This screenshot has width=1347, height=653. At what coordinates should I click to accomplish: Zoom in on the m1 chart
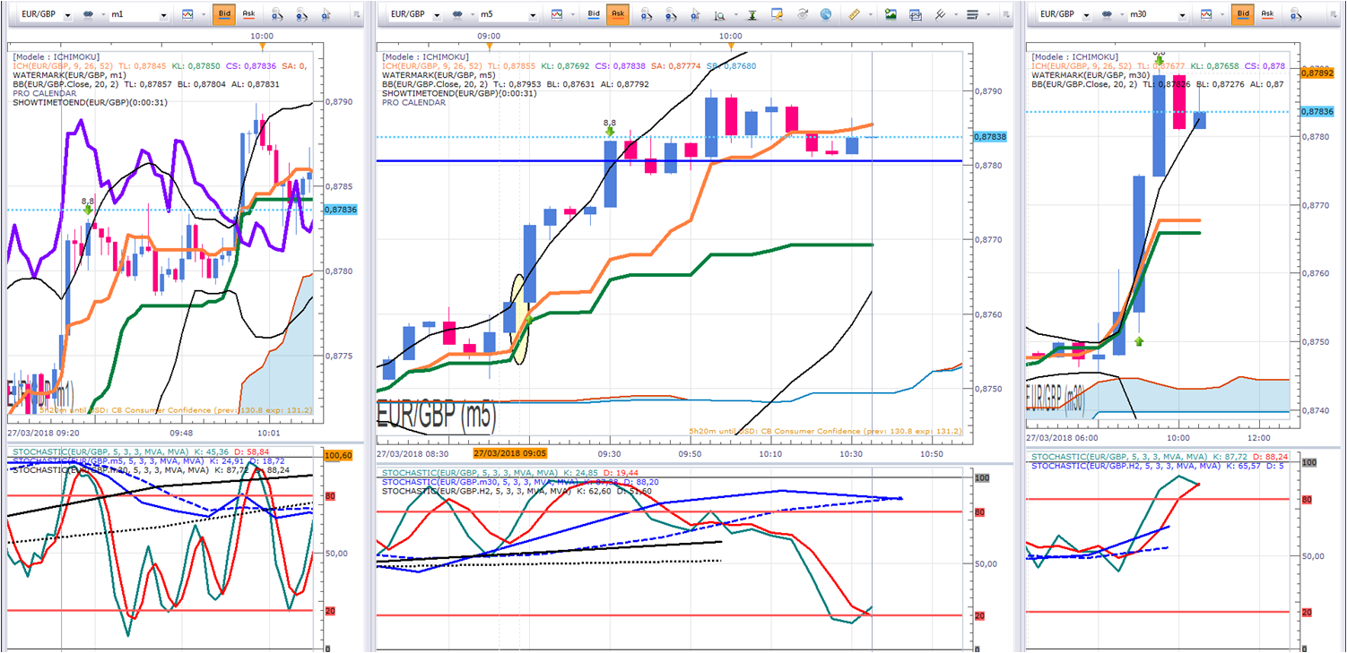277,14
